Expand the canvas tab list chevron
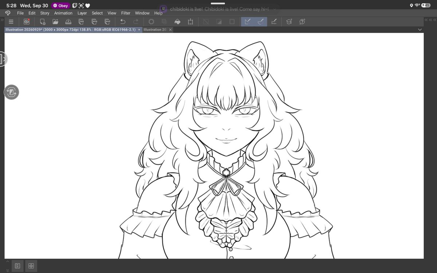437x273 pixels. click(420, 29)
